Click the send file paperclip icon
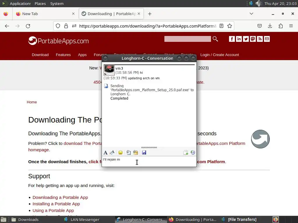Screen dimensions: 298x223 tap(128, 152)
